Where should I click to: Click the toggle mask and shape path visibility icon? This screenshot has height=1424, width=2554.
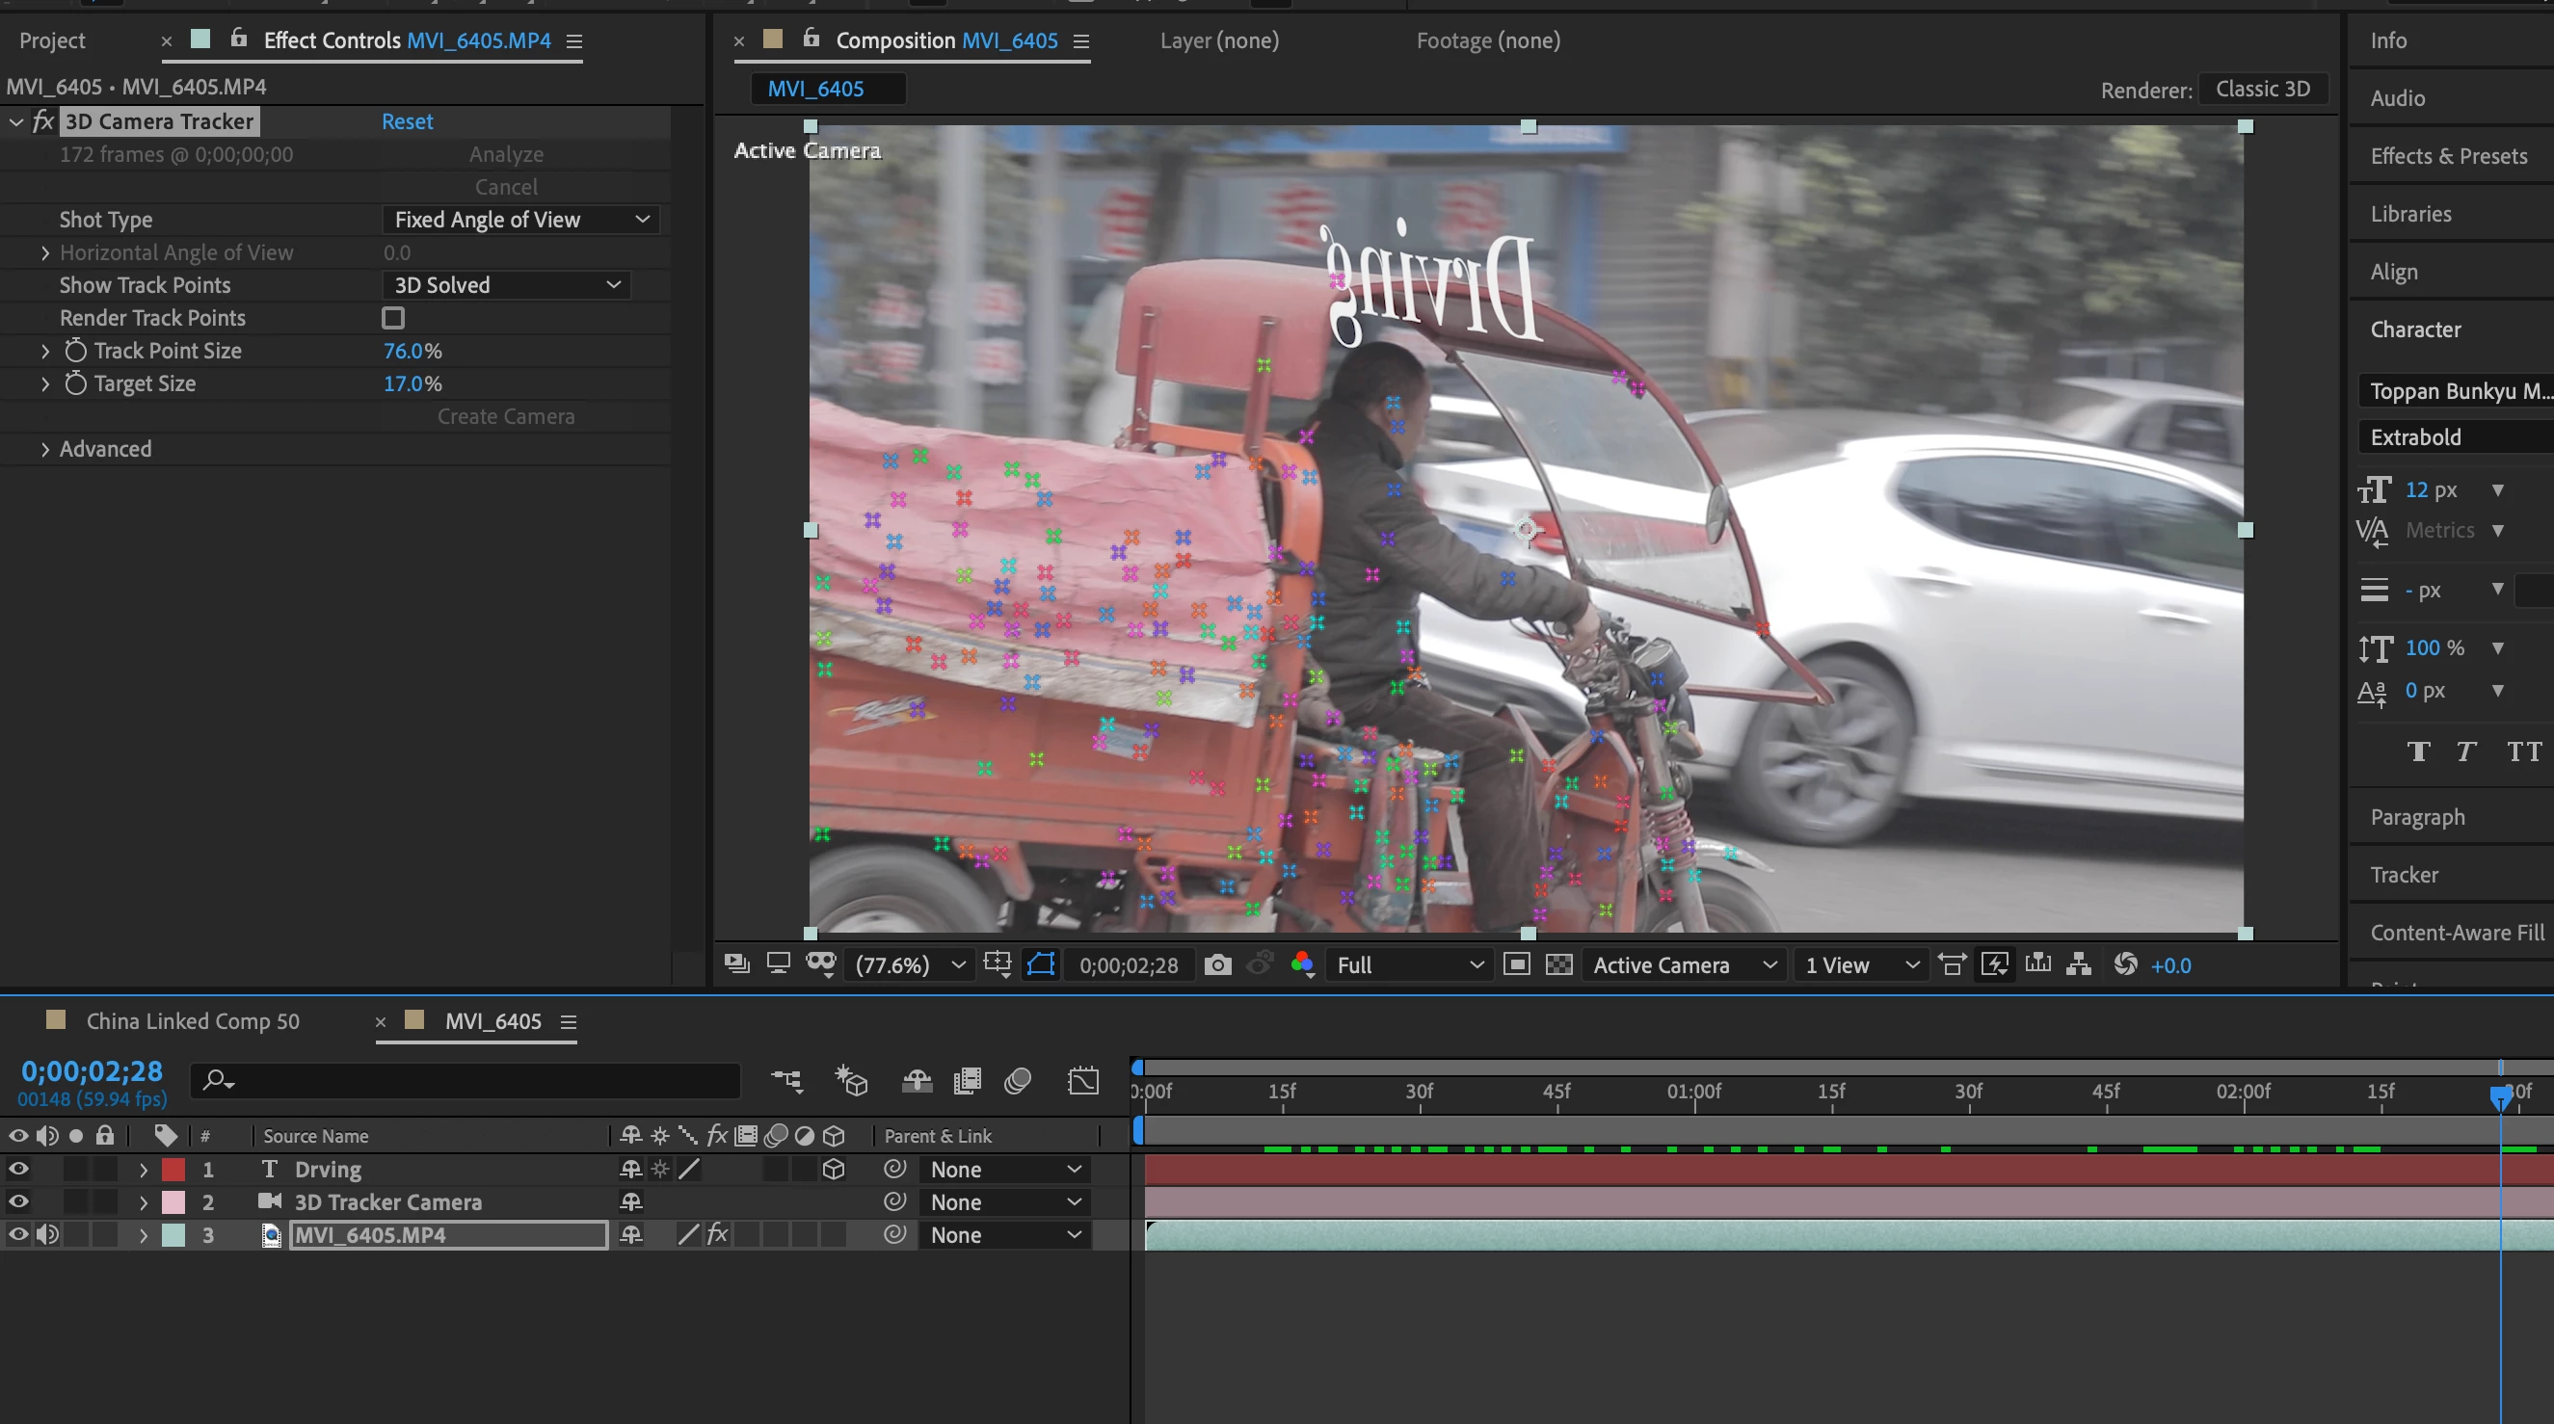(1040, 965)
